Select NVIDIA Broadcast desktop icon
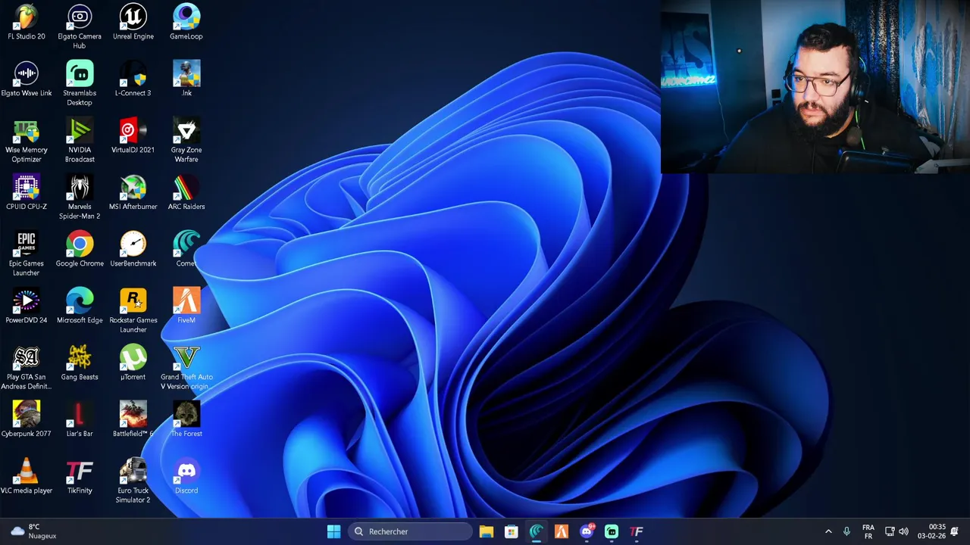Viewport: 970px width, 545px height. pos(80,140)
